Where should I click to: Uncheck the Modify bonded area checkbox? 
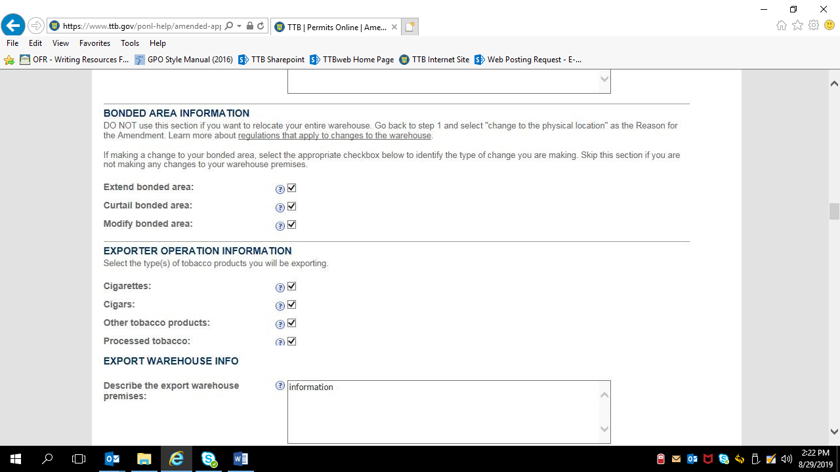click(292, 225)
